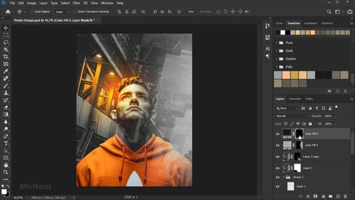
Task: Select the Object Selection tool
Action: [x=6, y=49]
